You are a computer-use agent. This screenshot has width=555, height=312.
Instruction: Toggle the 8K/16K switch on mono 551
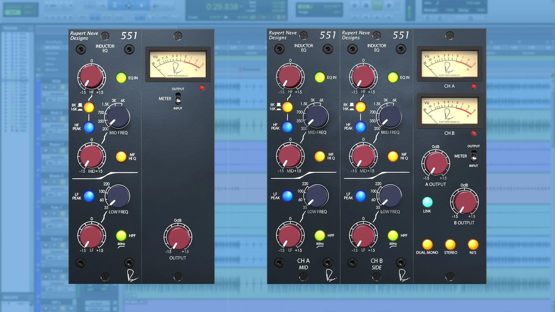coord(89,107)
